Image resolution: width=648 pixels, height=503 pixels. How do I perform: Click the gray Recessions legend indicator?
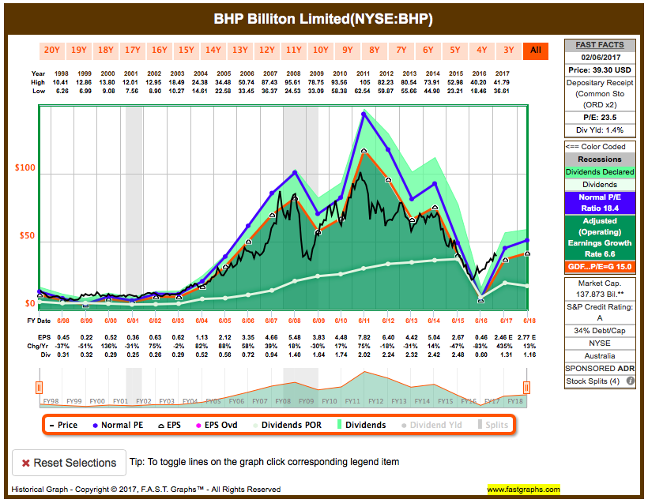point(599,159)
